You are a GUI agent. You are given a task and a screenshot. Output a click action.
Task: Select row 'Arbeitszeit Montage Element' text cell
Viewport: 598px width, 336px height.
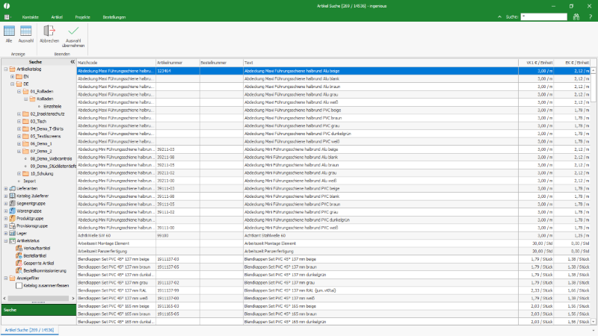[x=380, y=243]
